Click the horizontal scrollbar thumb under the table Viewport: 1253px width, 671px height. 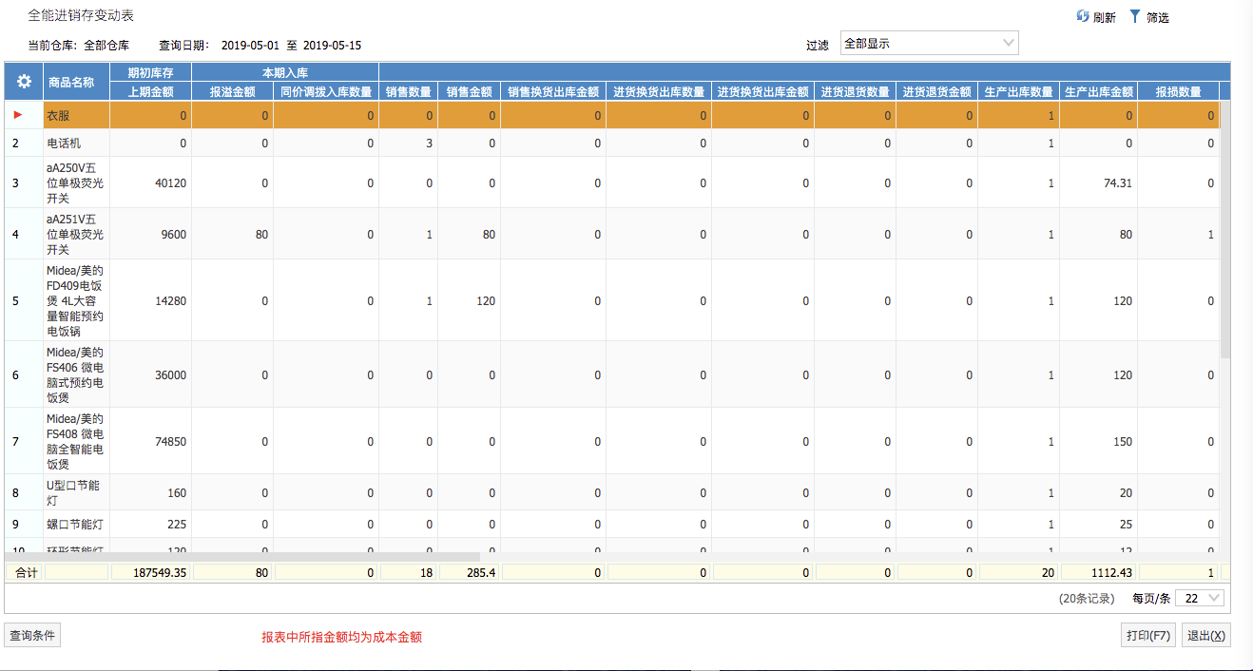pos(242,556)
